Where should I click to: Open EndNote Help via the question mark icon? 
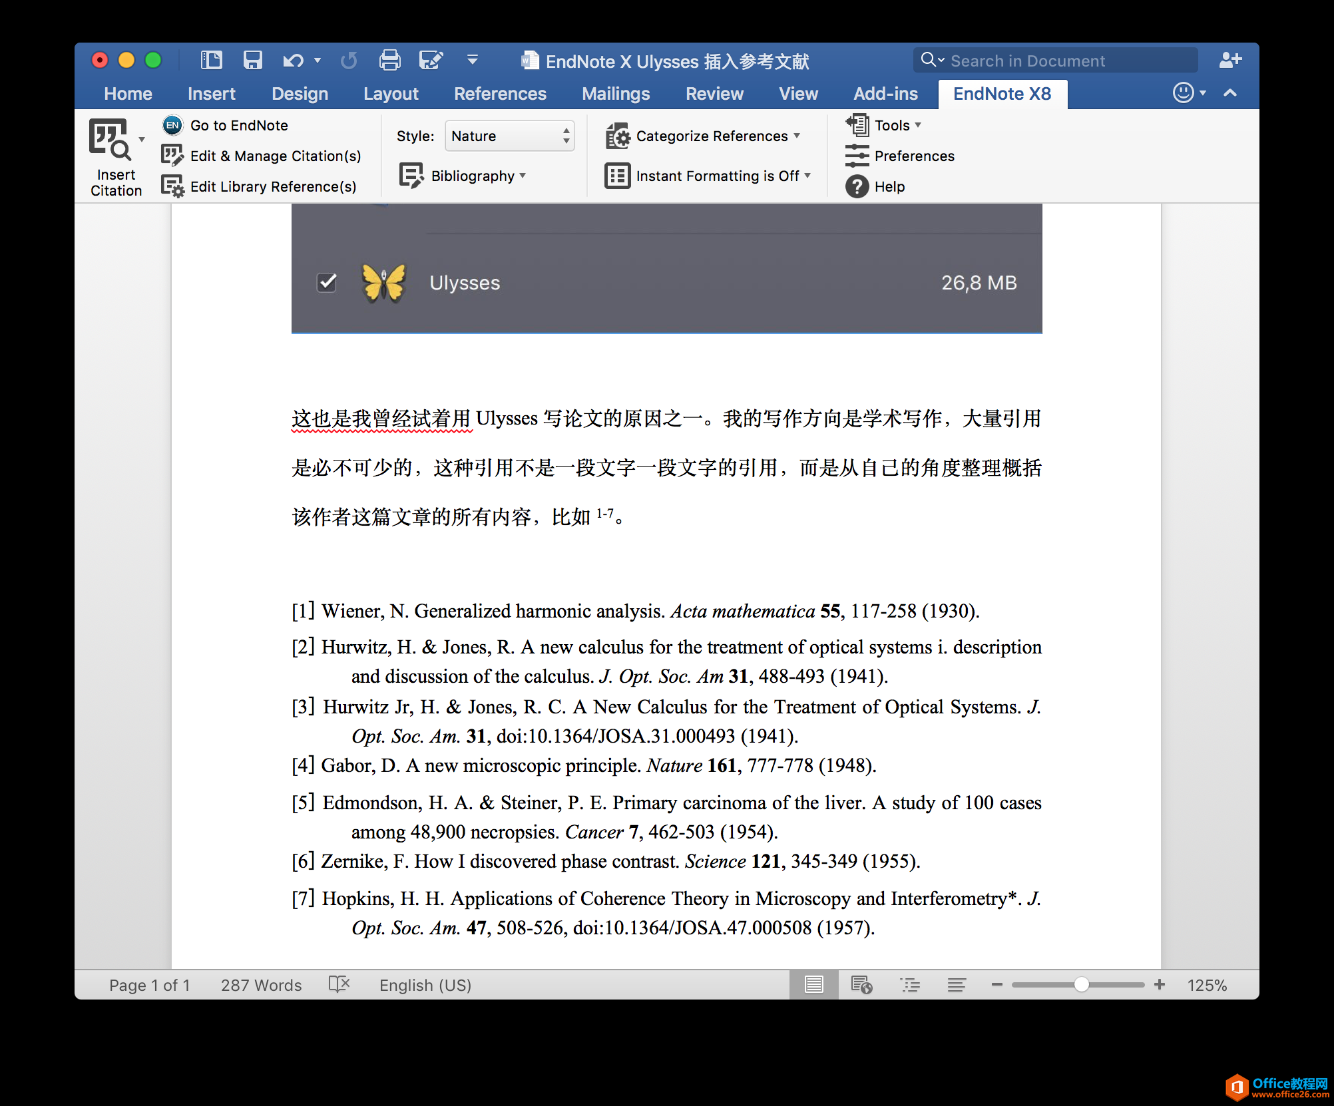point(857,186)
